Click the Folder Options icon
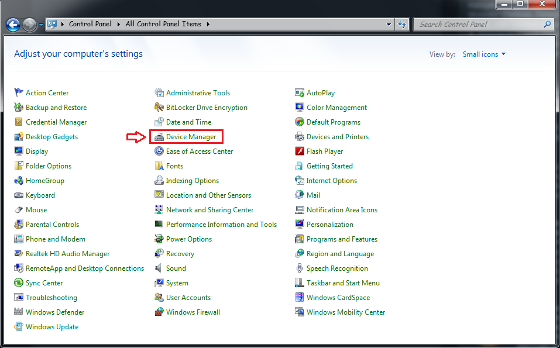This screenshot has width=560, height=348. [19, 166]
